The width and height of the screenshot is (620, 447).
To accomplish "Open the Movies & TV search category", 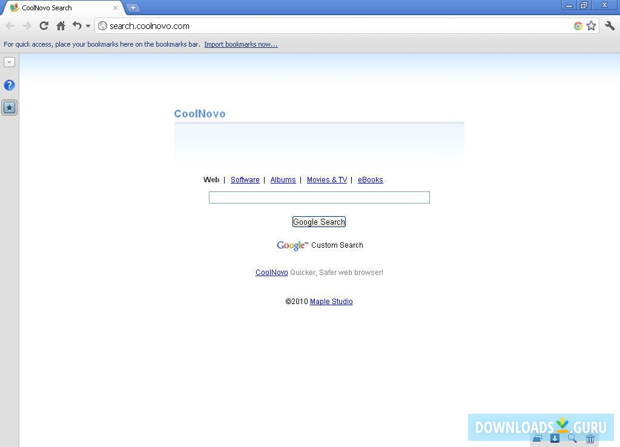I will [327, 180].
